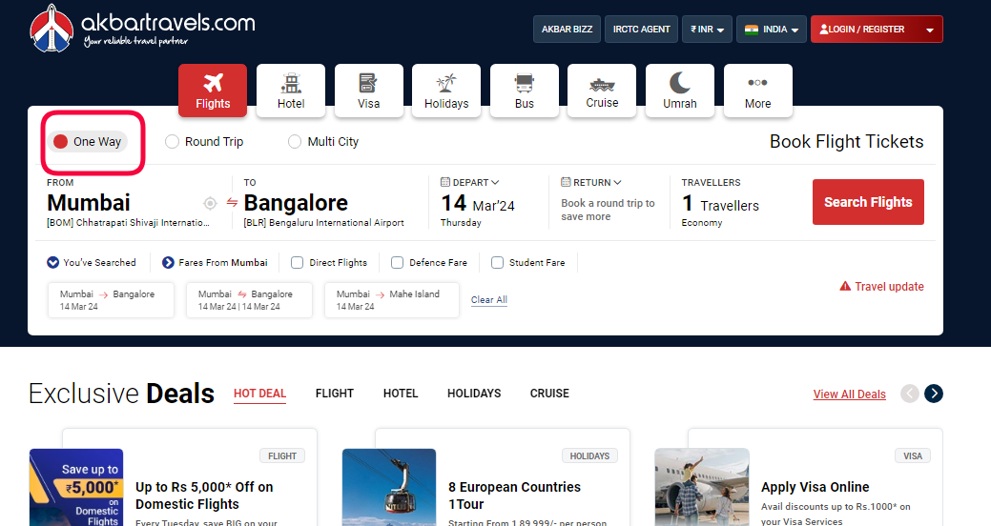Open the More options tab
The image size is (991, 526).
(757, 91)
